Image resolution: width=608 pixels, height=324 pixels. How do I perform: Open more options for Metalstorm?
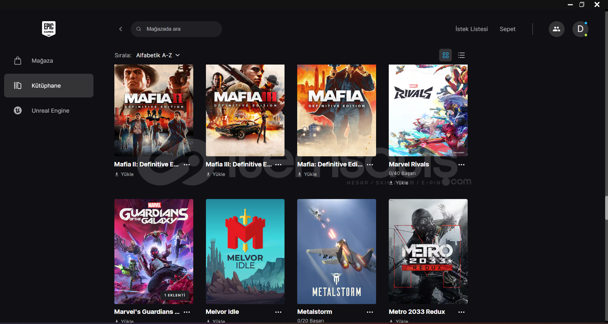point(370,312)
